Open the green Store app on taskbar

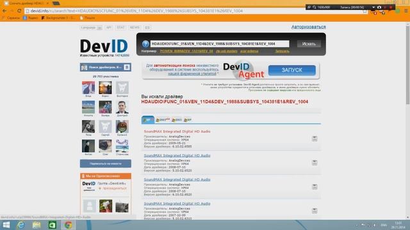(x=53, y=225)
